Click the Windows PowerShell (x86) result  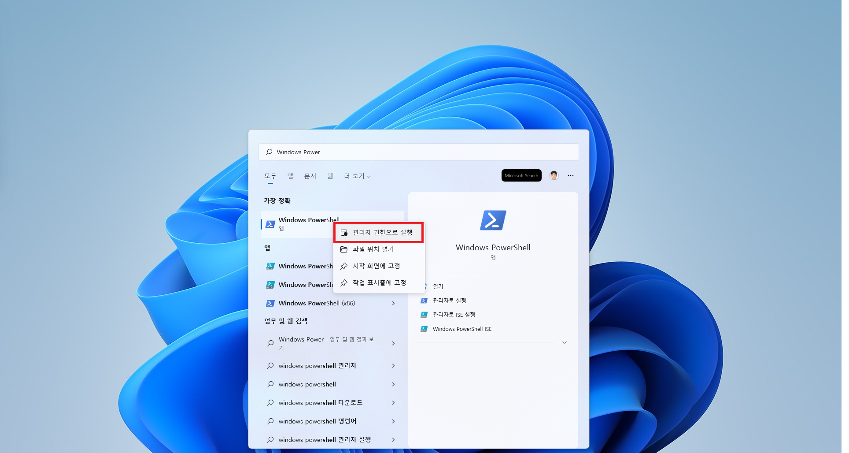332,303
